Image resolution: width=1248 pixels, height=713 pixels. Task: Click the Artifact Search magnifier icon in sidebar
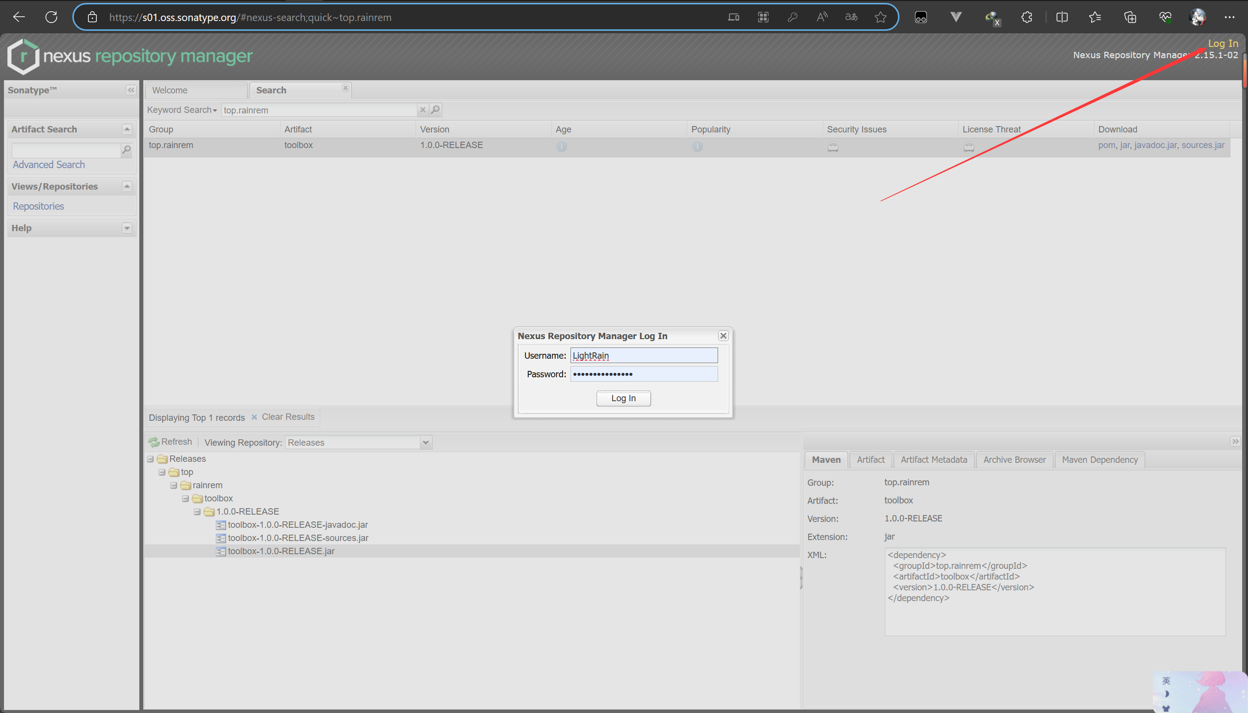click(127, 150)
